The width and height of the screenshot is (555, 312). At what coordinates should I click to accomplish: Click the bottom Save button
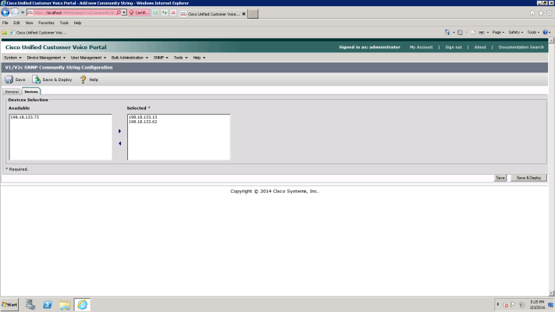[x=500, y=178]
